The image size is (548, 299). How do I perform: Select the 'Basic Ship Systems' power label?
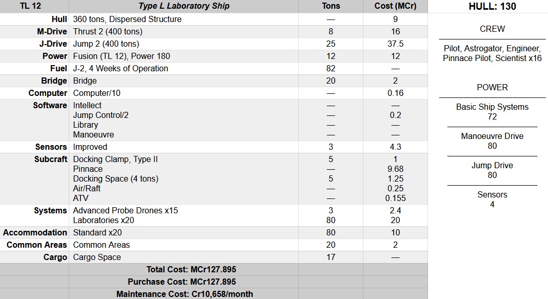492,107
